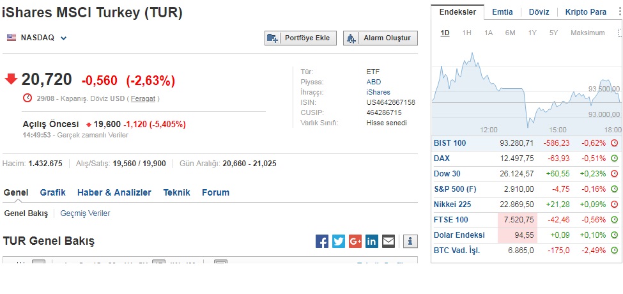Screen dimensions: 623x294
Task: Click Alış/Satış value 19,560 / 19,900
Action: (x=139, y=164)
